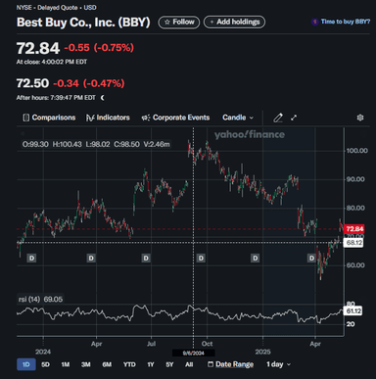Open the pencil drawing tool
The height and width of the screenshot is (379, 376).
(x=278, y=118)
